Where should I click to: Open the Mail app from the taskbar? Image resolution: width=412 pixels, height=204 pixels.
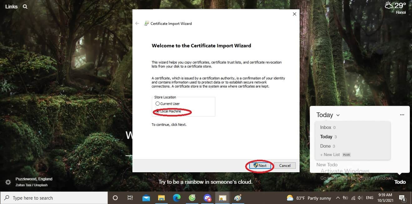pyautogui.click(x=146, y=198)
